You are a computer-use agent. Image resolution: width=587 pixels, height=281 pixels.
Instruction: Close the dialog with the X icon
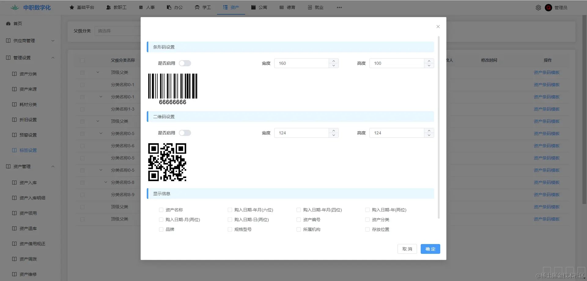438,27
